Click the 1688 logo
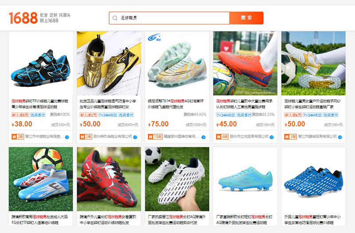The width and height of the screenshot is (355, 233). pos(23,18)
